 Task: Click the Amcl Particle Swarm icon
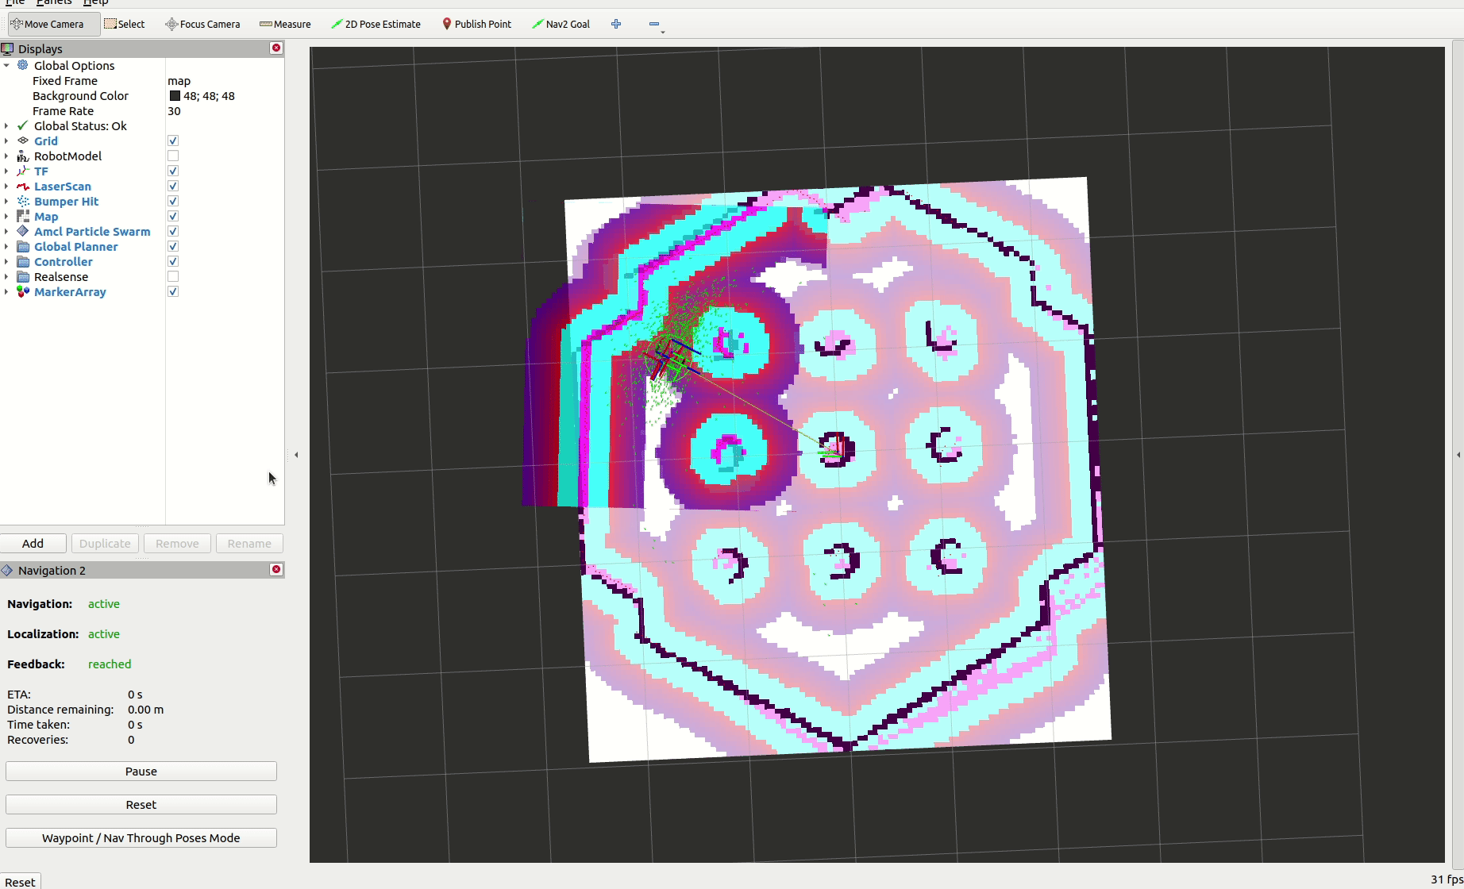click(23, 231)
